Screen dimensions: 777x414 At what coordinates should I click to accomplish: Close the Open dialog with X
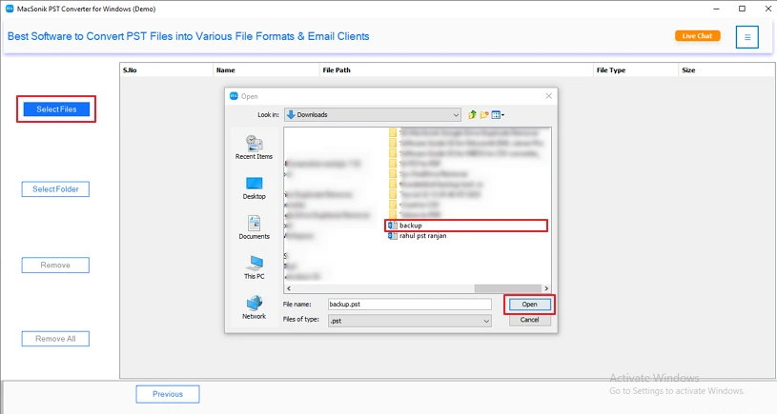[x=548, y=96]
